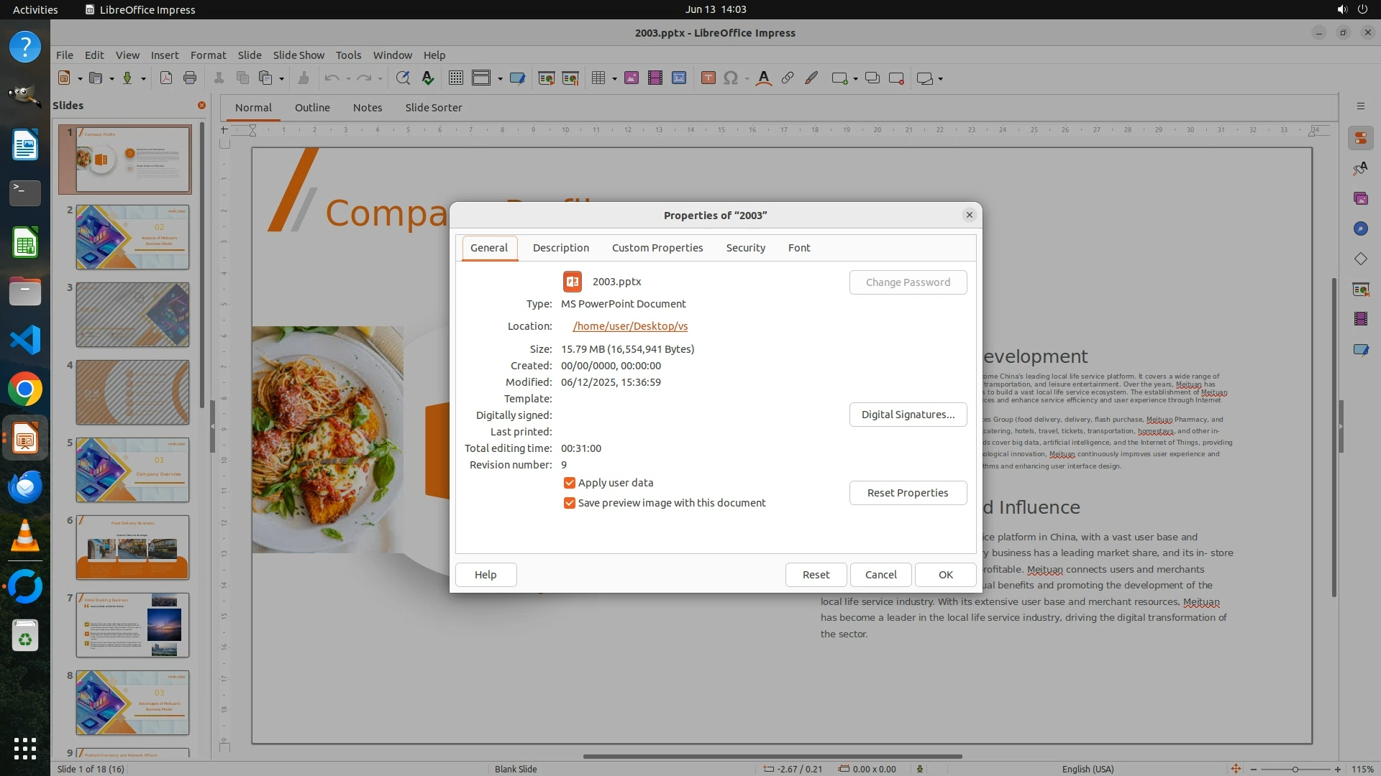This screenshot has width=1381, height=776.
Task: Click the Insert Image toolbar icon
Action: (632, 78)
